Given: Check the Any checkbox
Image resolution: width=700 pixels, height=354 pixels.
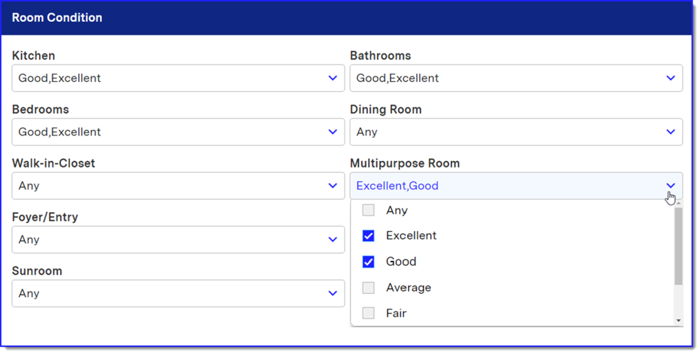Looking at the screenshot, I should pos(368,210).
